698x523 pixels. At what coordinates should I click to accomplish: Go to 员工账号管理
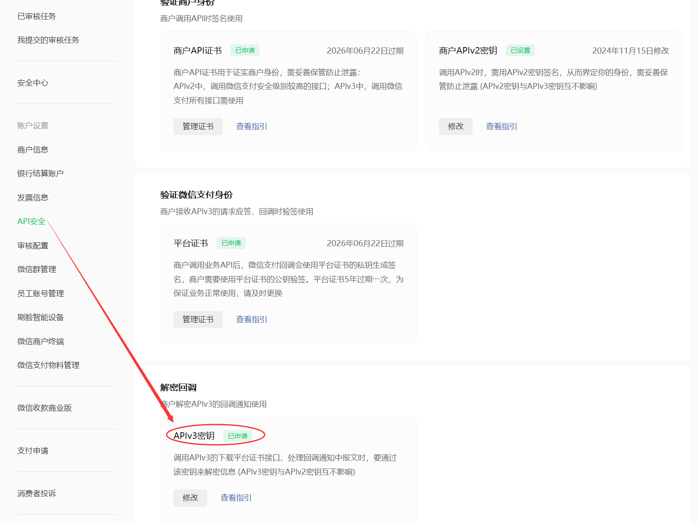pyautogui.click(x=41, y=294)
